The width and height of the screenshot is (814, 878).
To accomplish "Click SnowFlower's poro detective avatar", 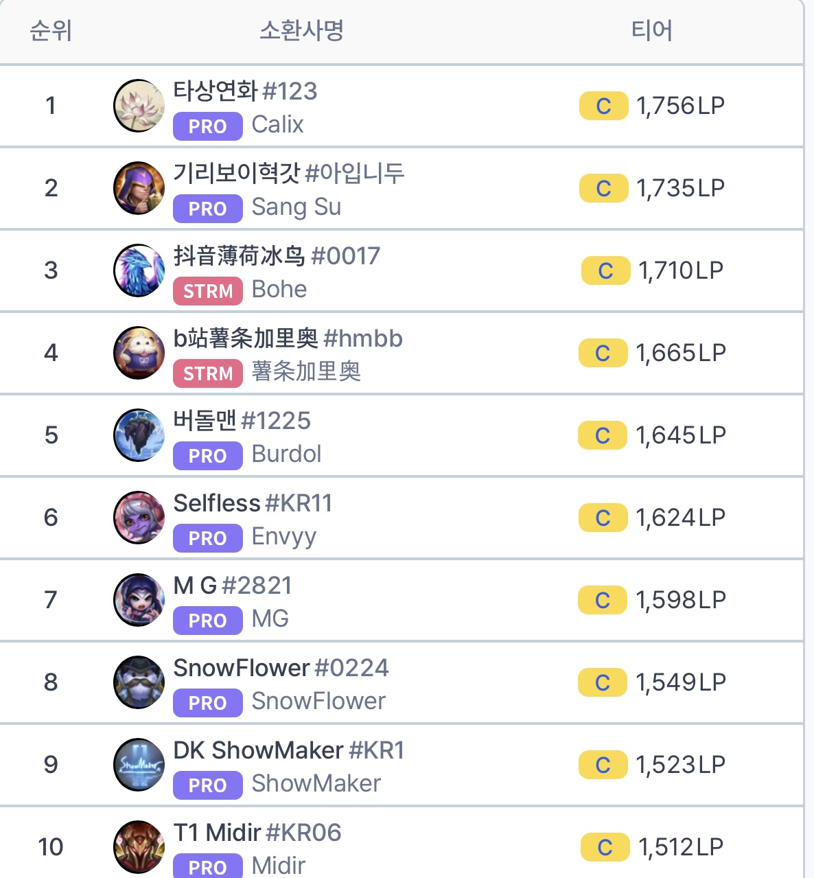I will point(139,682).
